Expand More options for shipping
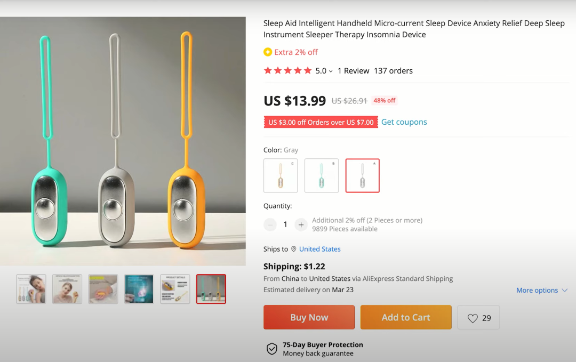This screenshot has height=362, width=576. pyautogui.click(x=541, y=290)
